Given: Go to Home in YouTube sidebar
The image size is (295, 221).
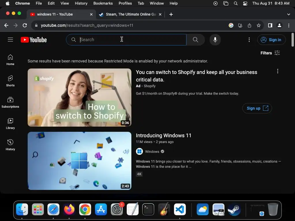Looking at the screenshot, I should coord(10,60).
